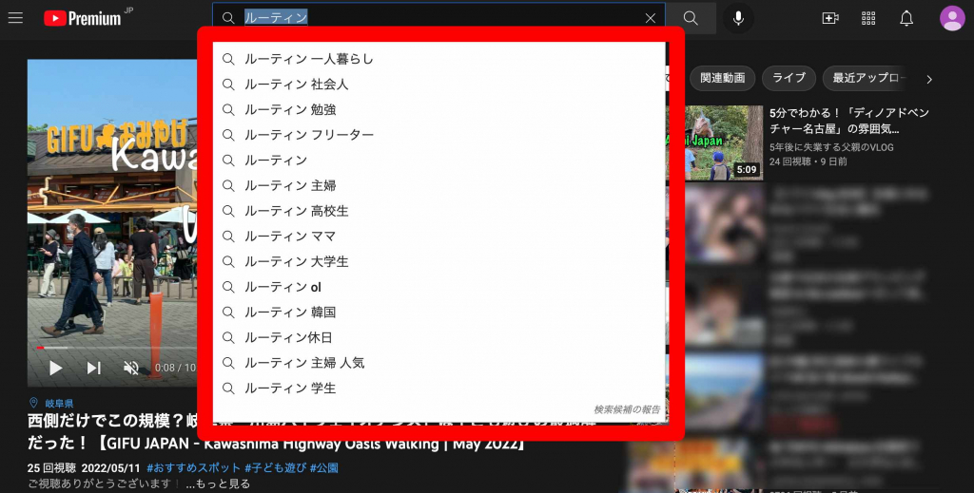Start voice search with microphone
Screen dimensions: 974x493
(737, 18)
